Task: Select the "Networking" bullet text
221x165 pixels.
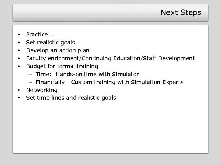Action: point(42,90)
